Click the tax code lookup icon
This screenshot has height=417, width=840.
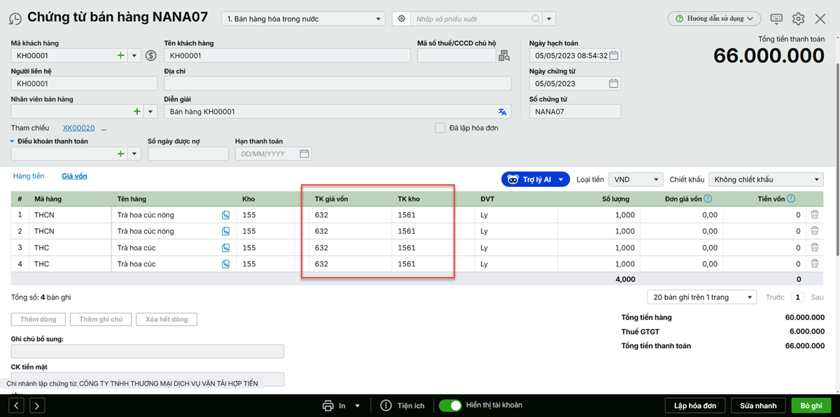504,56
